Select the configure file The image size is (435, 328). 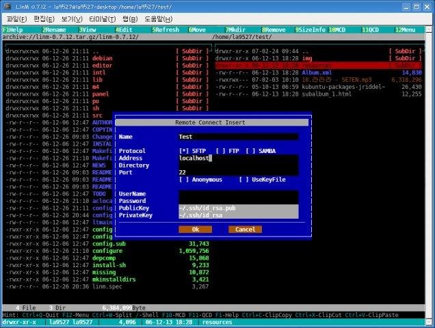pyautogui.click(x=107, y=251)
